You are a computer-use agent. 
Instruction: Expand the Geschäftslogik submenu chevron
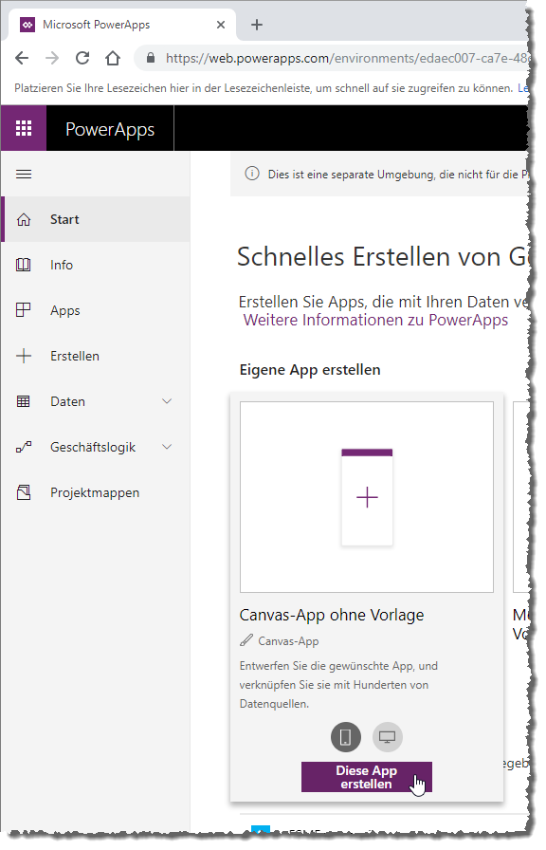(168, 447)
